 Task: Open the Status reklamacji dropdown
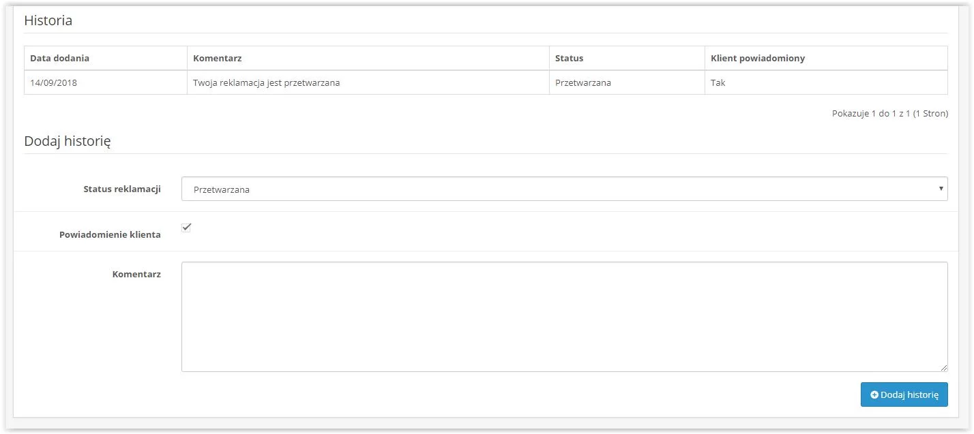tap(563, 189)
